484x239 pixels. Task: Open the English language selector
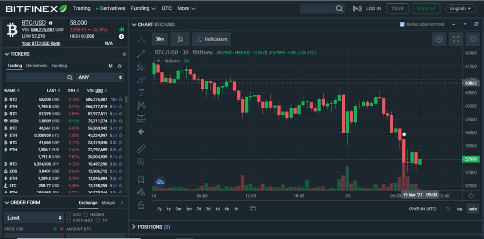[460, 9]
